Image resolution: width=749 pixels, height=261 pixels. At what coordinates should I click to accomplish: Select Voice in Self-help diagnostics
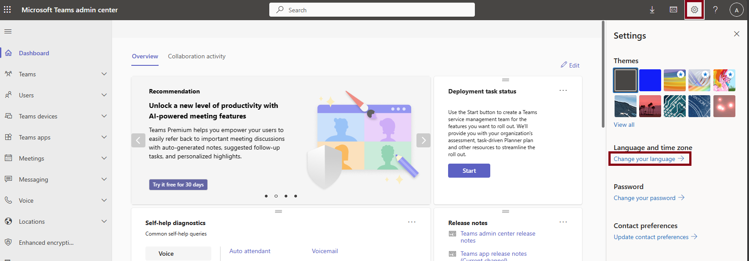click(x=178, y=254)
